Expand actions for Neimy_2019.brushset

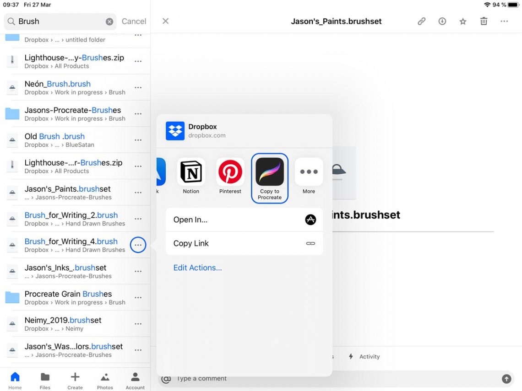[x=138, y=323]
